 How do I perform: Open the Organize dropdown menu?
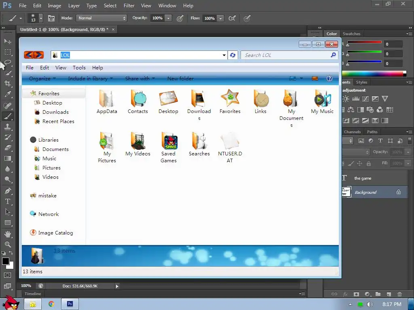click(42, 78)
